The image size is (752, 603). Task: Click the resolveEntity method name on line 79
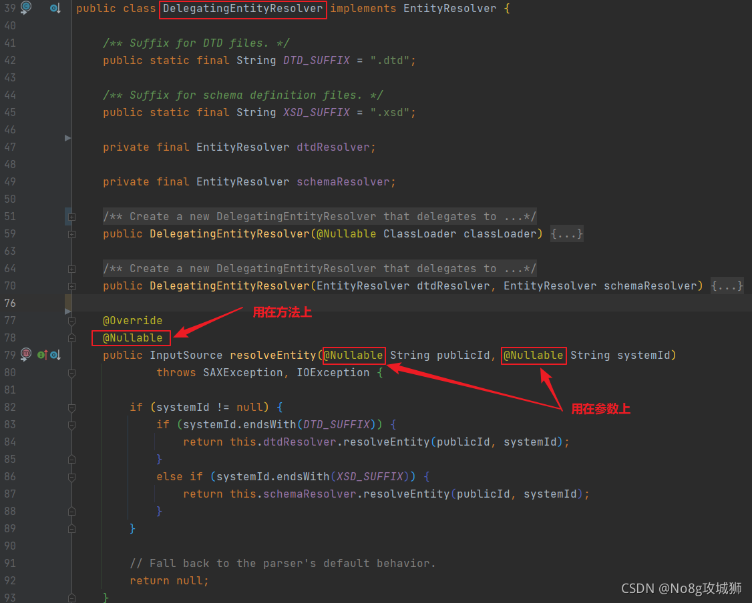coord(272,356)
